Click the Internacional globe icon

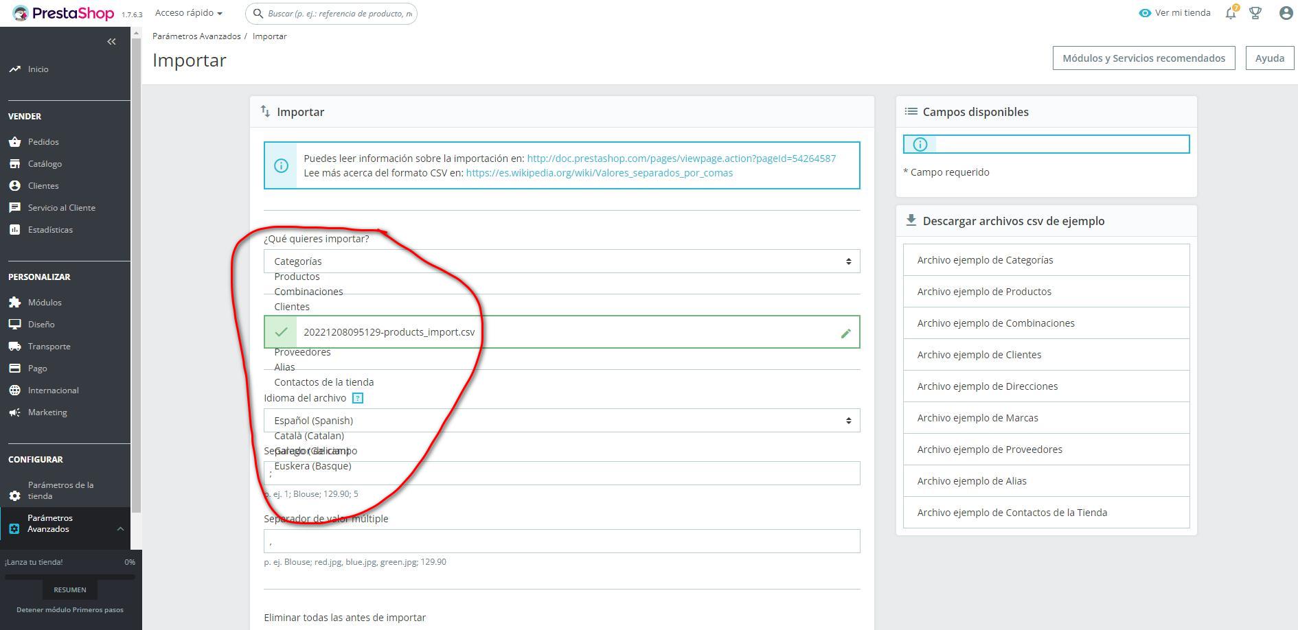[14, 390]
